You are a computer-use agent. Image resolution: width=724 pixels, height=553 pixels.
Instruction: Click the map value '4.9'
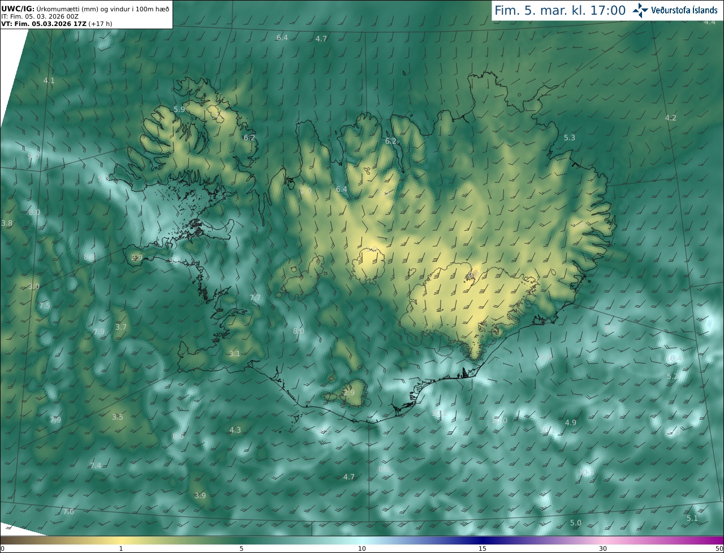pos(571,422)
